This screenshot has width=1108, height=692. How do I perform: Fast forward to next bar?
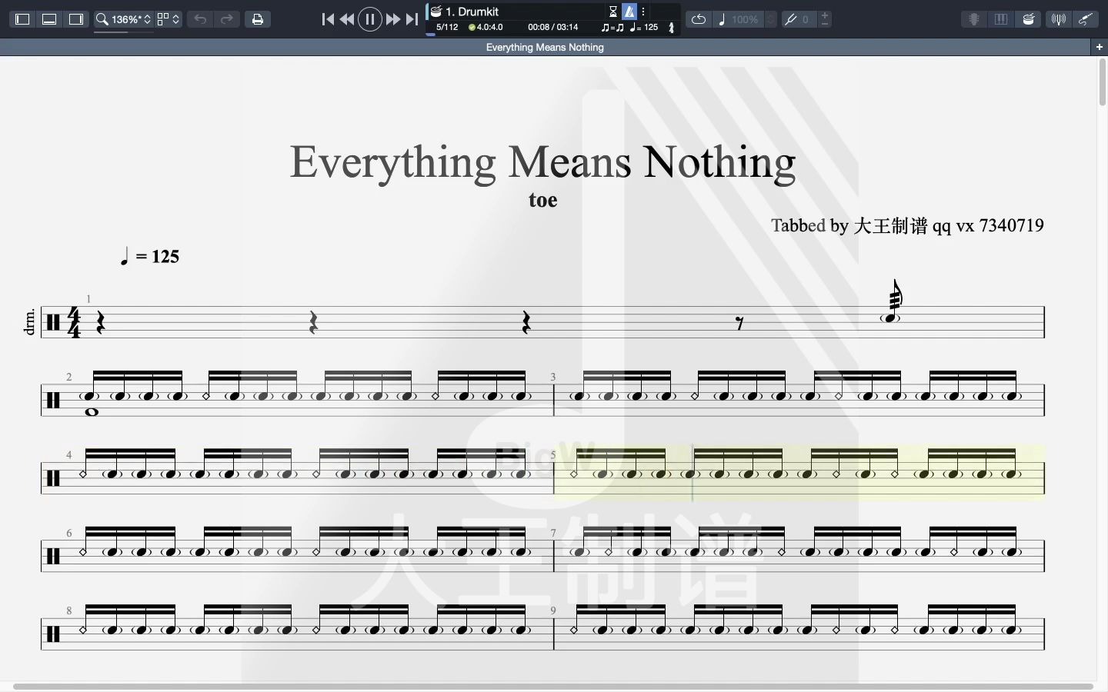[x=392, y=19]
